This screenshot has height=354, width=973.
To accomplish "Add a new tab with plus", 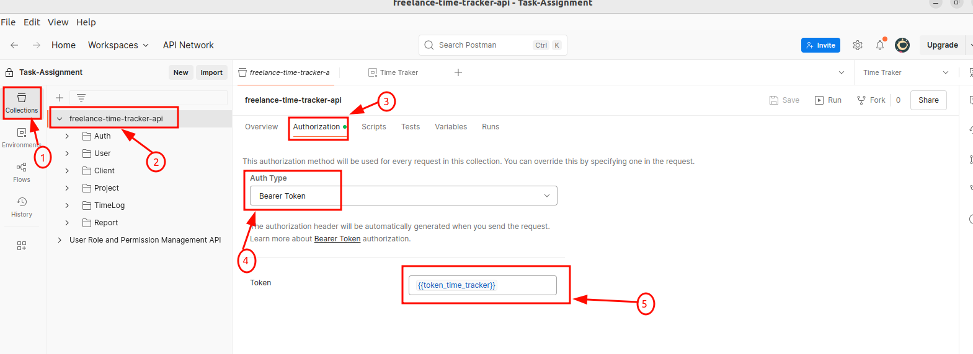I will (458, 72).
